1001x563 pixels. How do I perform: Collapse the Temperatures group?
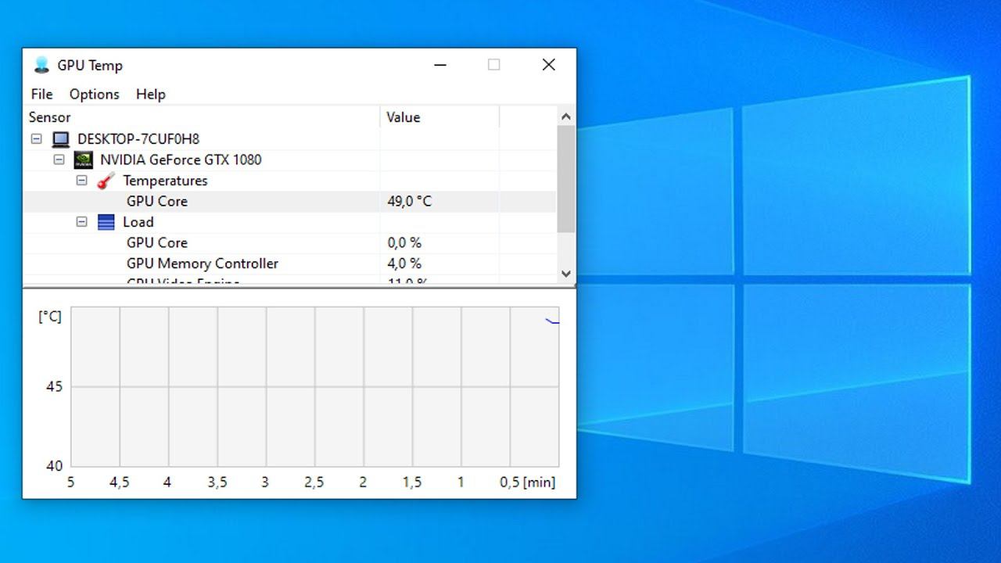click(x=81, y=181)
